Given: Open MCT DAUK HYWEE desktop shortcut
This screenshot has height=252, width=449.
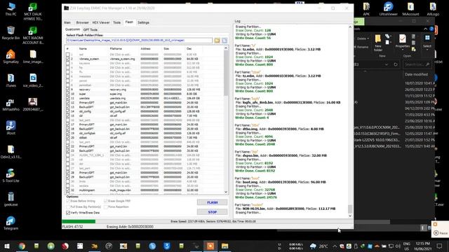Looking at the screenshot, I should point(33,11).
